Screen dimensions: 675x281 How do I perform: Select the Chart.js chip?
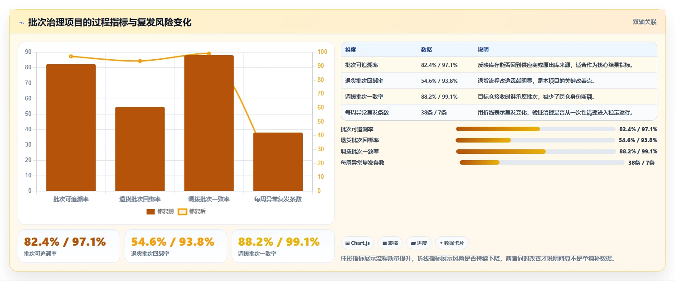[x=357, y=243]
